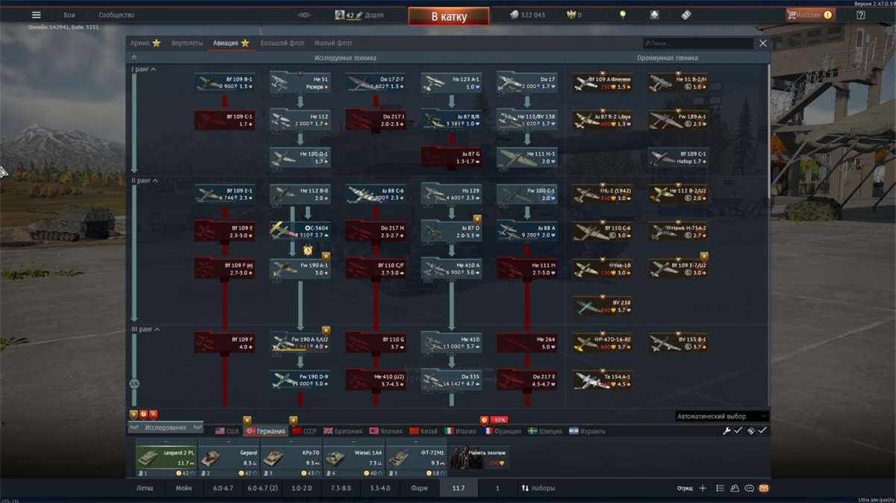This screenshot has width=896, height=503.
Task: Open the mail envelope icon
Action: click(x=763, y=488)
